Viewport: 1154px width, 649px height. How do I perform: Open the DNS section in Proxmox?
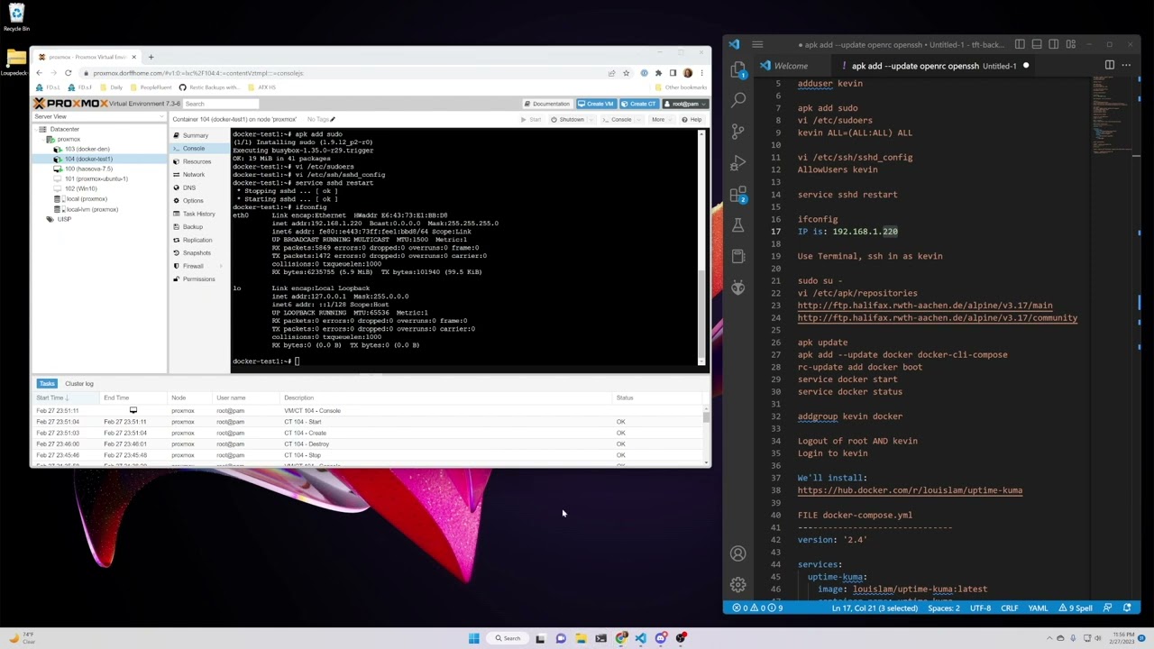coord(189,187)
